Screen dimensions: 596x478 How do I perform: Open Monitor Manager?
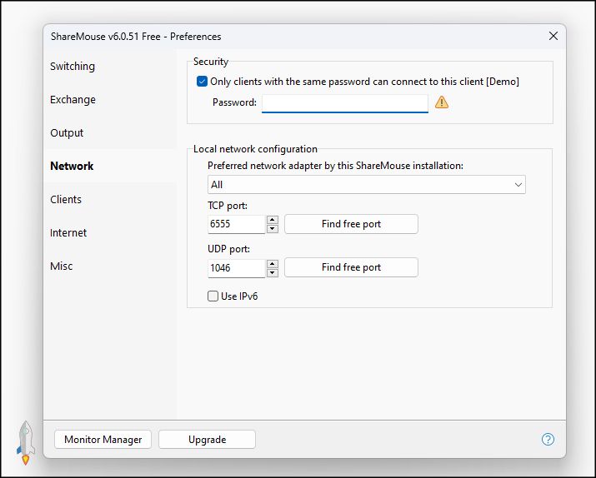[103, 440]
